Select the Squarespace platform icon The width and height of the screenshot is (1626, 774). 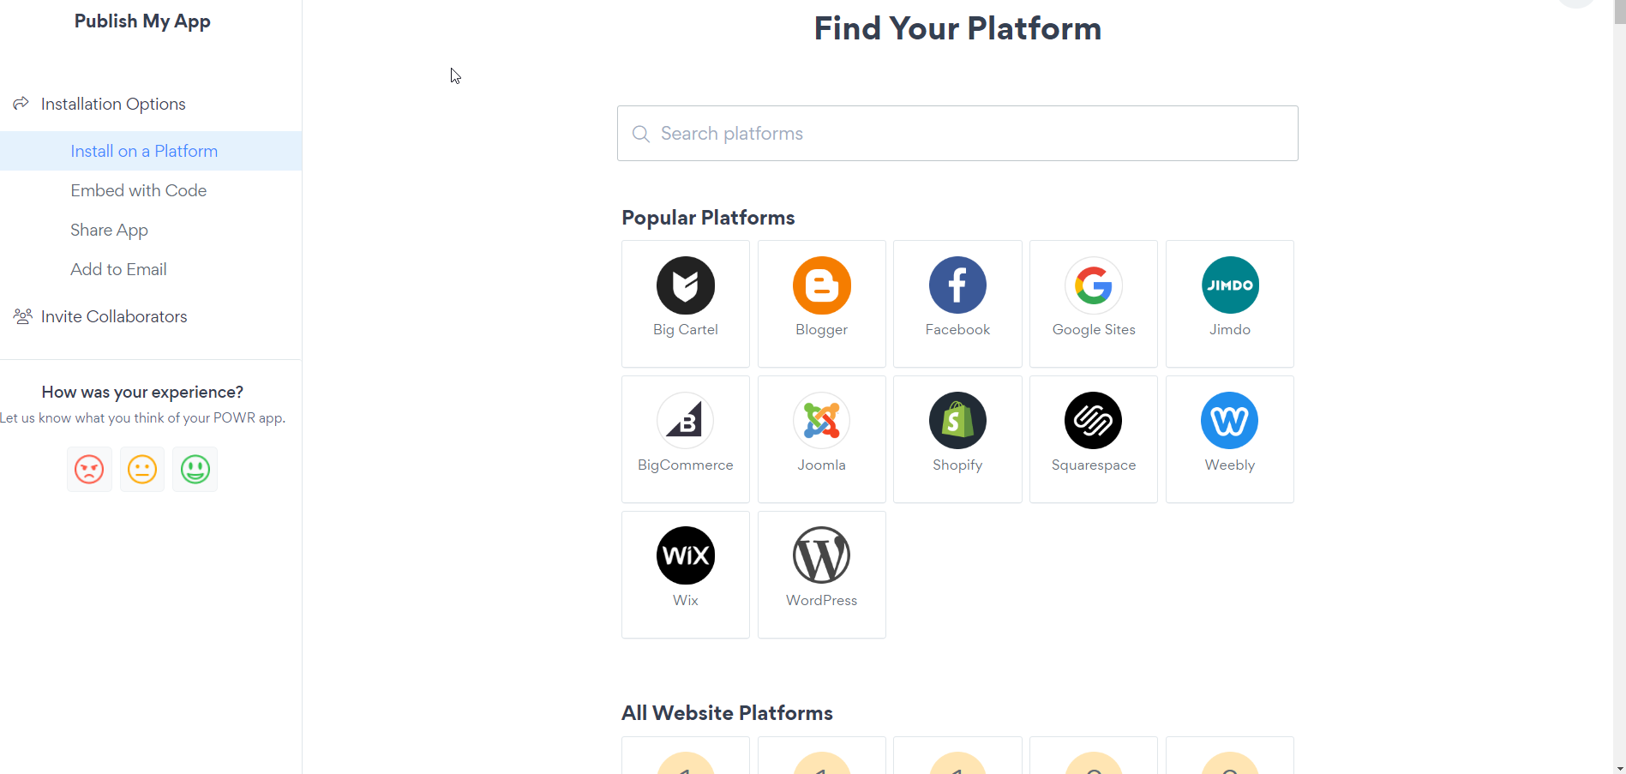click(1094, 421)
